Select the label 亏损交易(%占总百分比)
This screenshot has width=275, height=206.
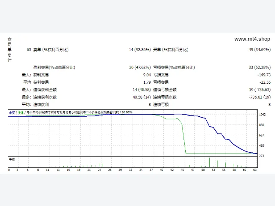tap(174, 67)
